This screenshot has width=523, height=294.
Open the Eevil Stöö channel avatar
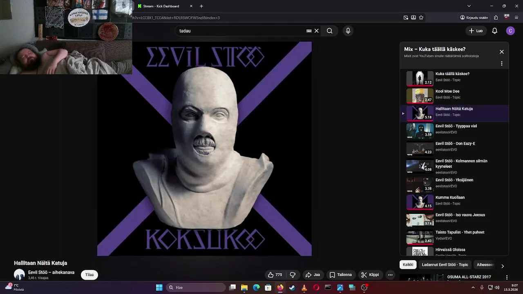click(x=19, y=275)
